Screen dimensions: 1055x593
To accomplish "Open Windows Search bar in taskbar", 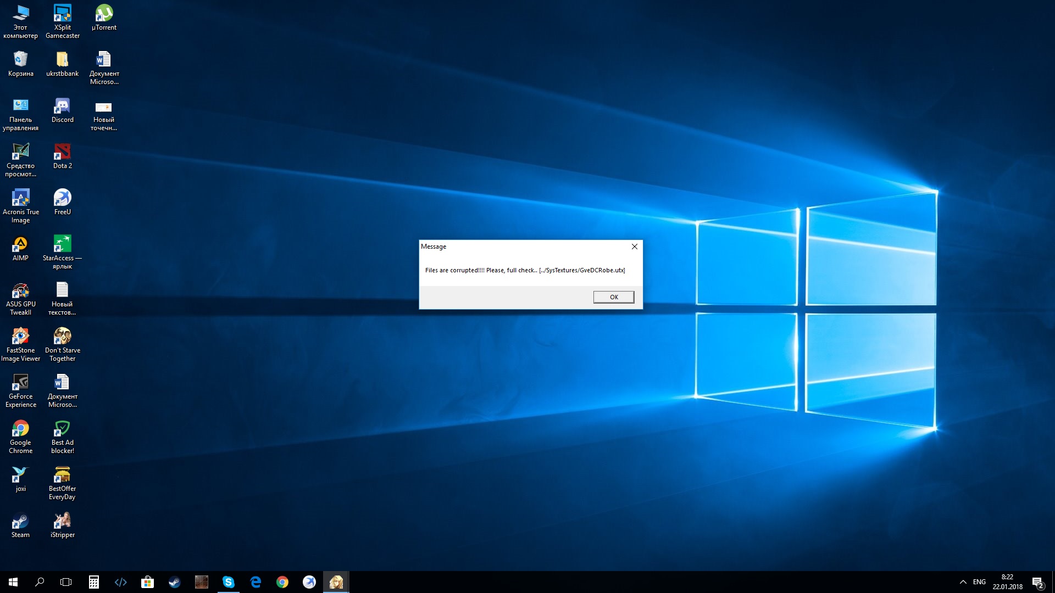I will [39, 581].
